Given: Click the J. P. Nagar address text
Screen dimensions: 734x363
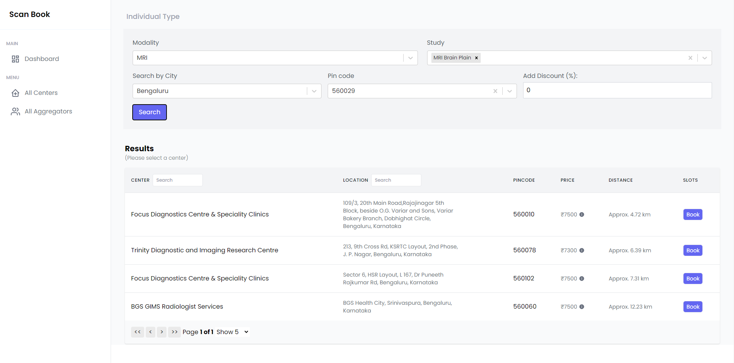Looking at the screenshot, I should 401,250.
